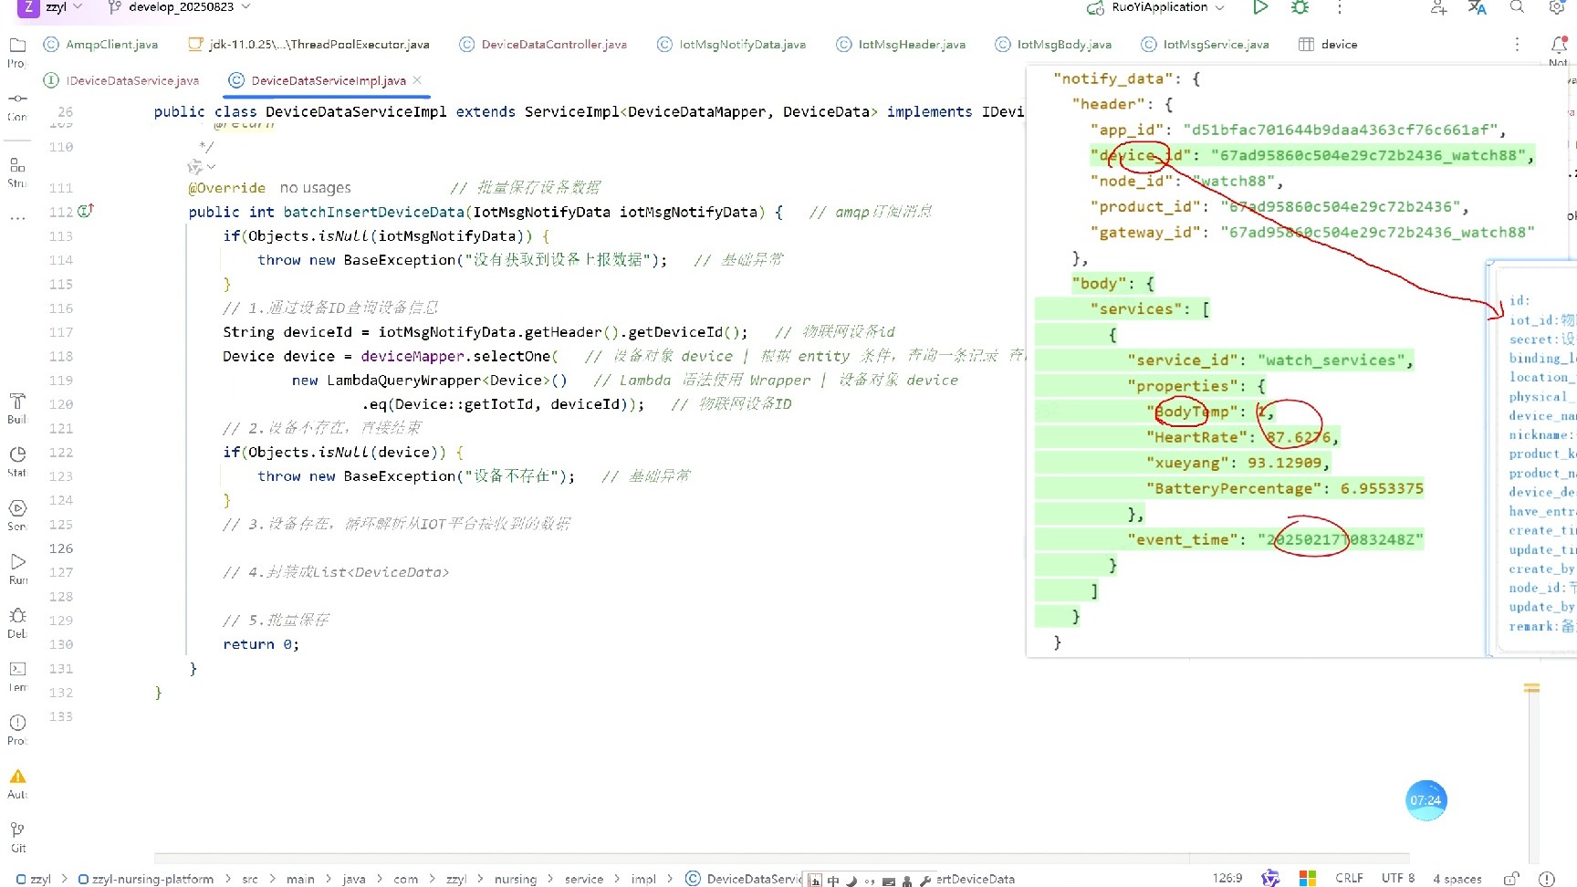This screenshot has width=1577, height=887.
Task: Switch to DeviceDataController.java tab
Action: [x=543, y=44]
